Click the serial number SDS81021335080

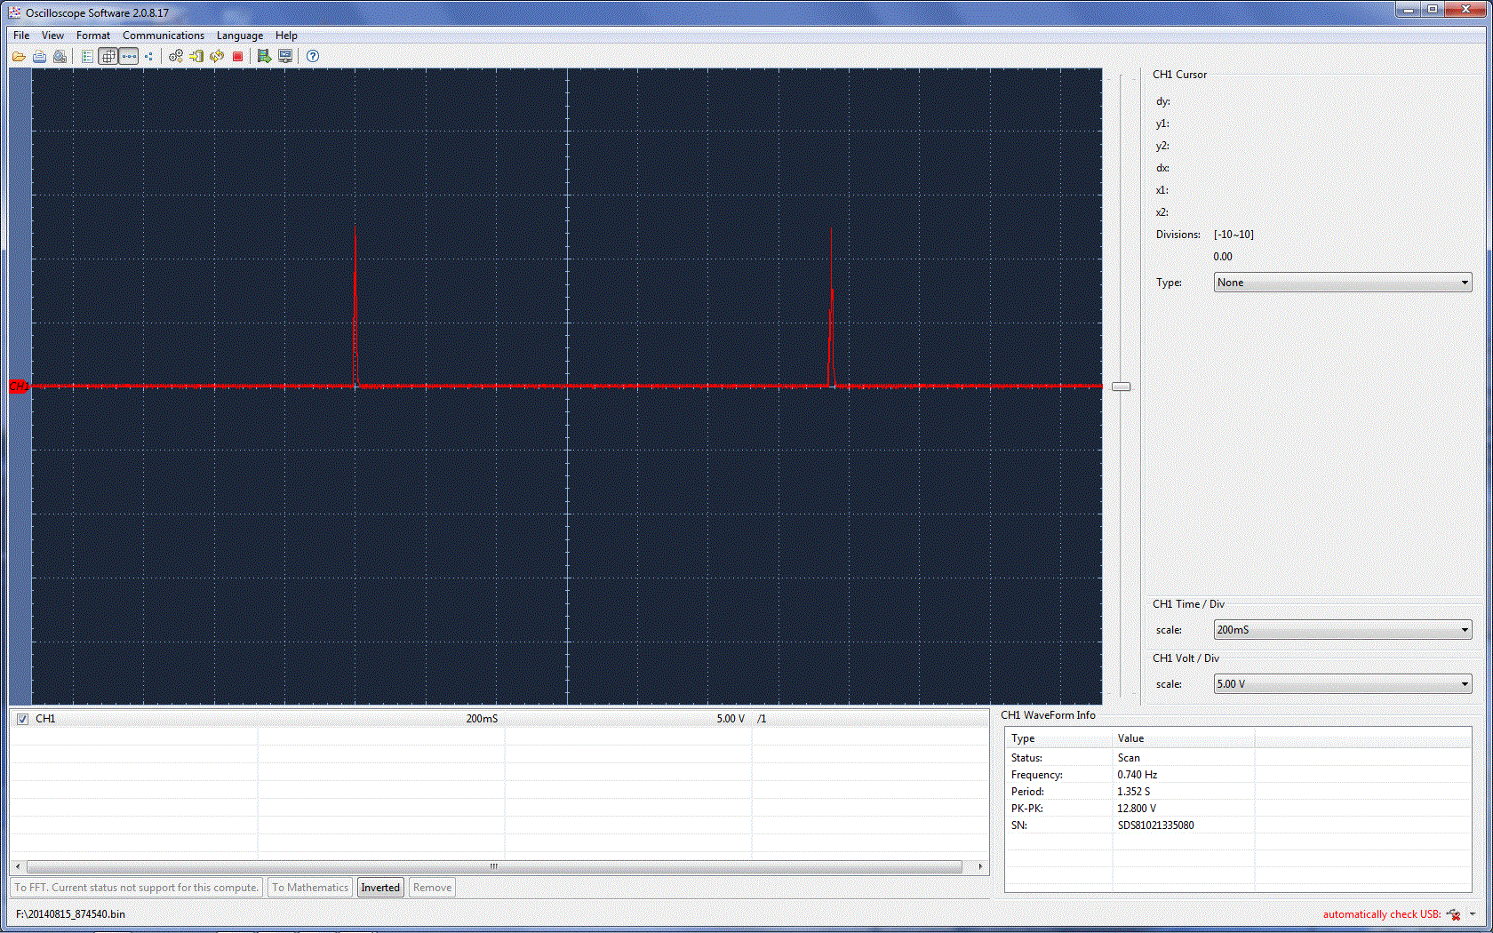pos(1155,825)
